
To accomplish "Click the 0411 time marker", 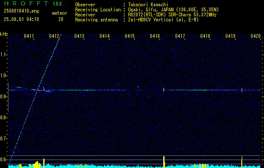I will 29,36.
